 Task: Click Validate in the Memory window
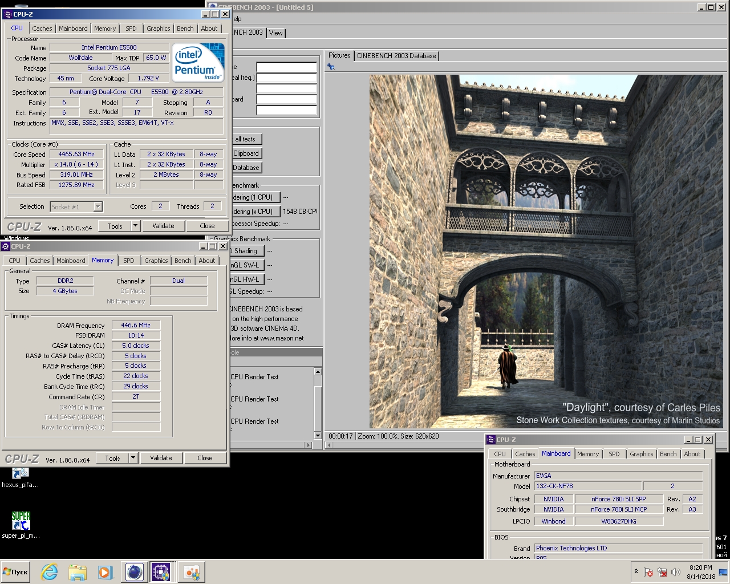(x=161, y=458)
